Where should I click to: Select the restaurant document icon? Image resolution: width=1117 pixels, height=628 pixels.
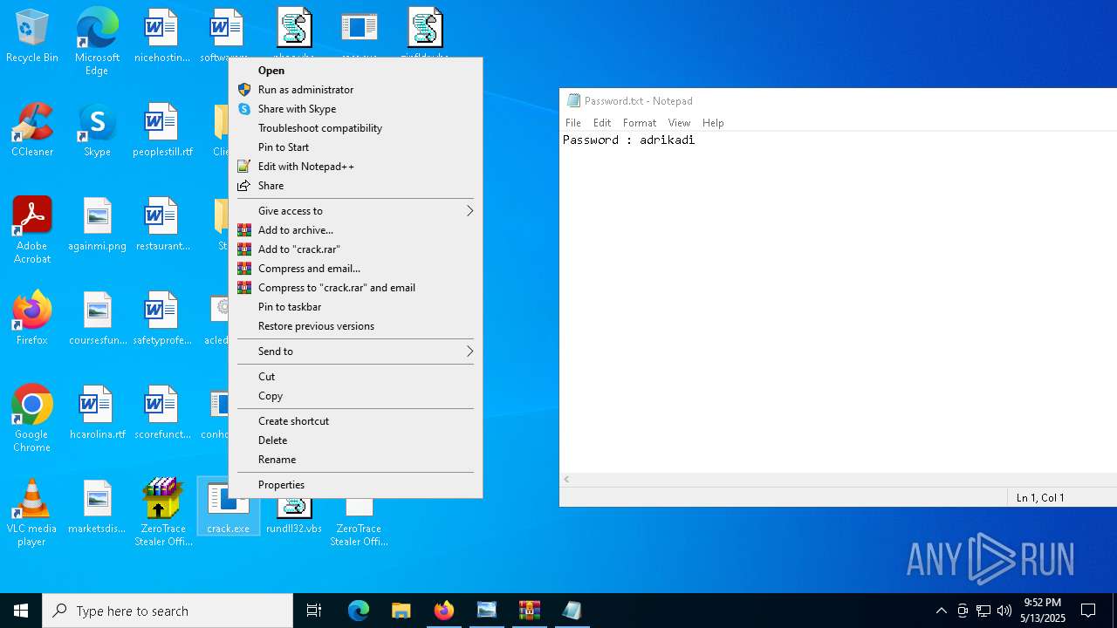click(162, 225)
